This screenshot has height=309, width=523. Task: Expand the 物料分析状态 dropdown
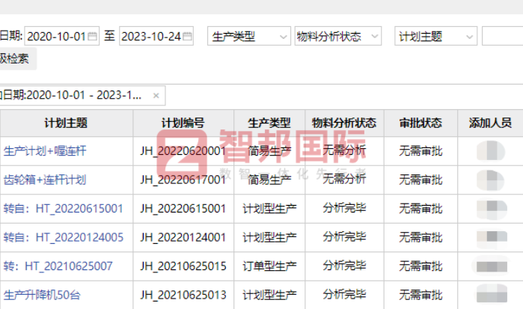pyautogui.click(x=338, y=36)
